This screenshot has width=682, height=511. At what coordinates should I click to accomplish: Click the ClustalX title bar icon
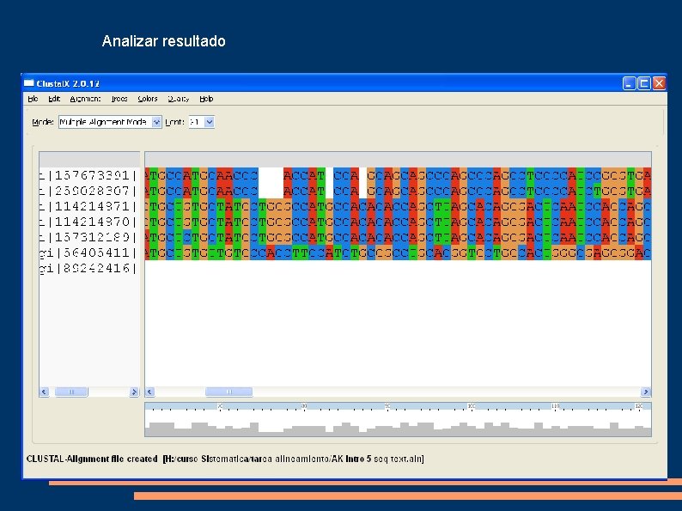pyautogui.click(x=29, y=83)
